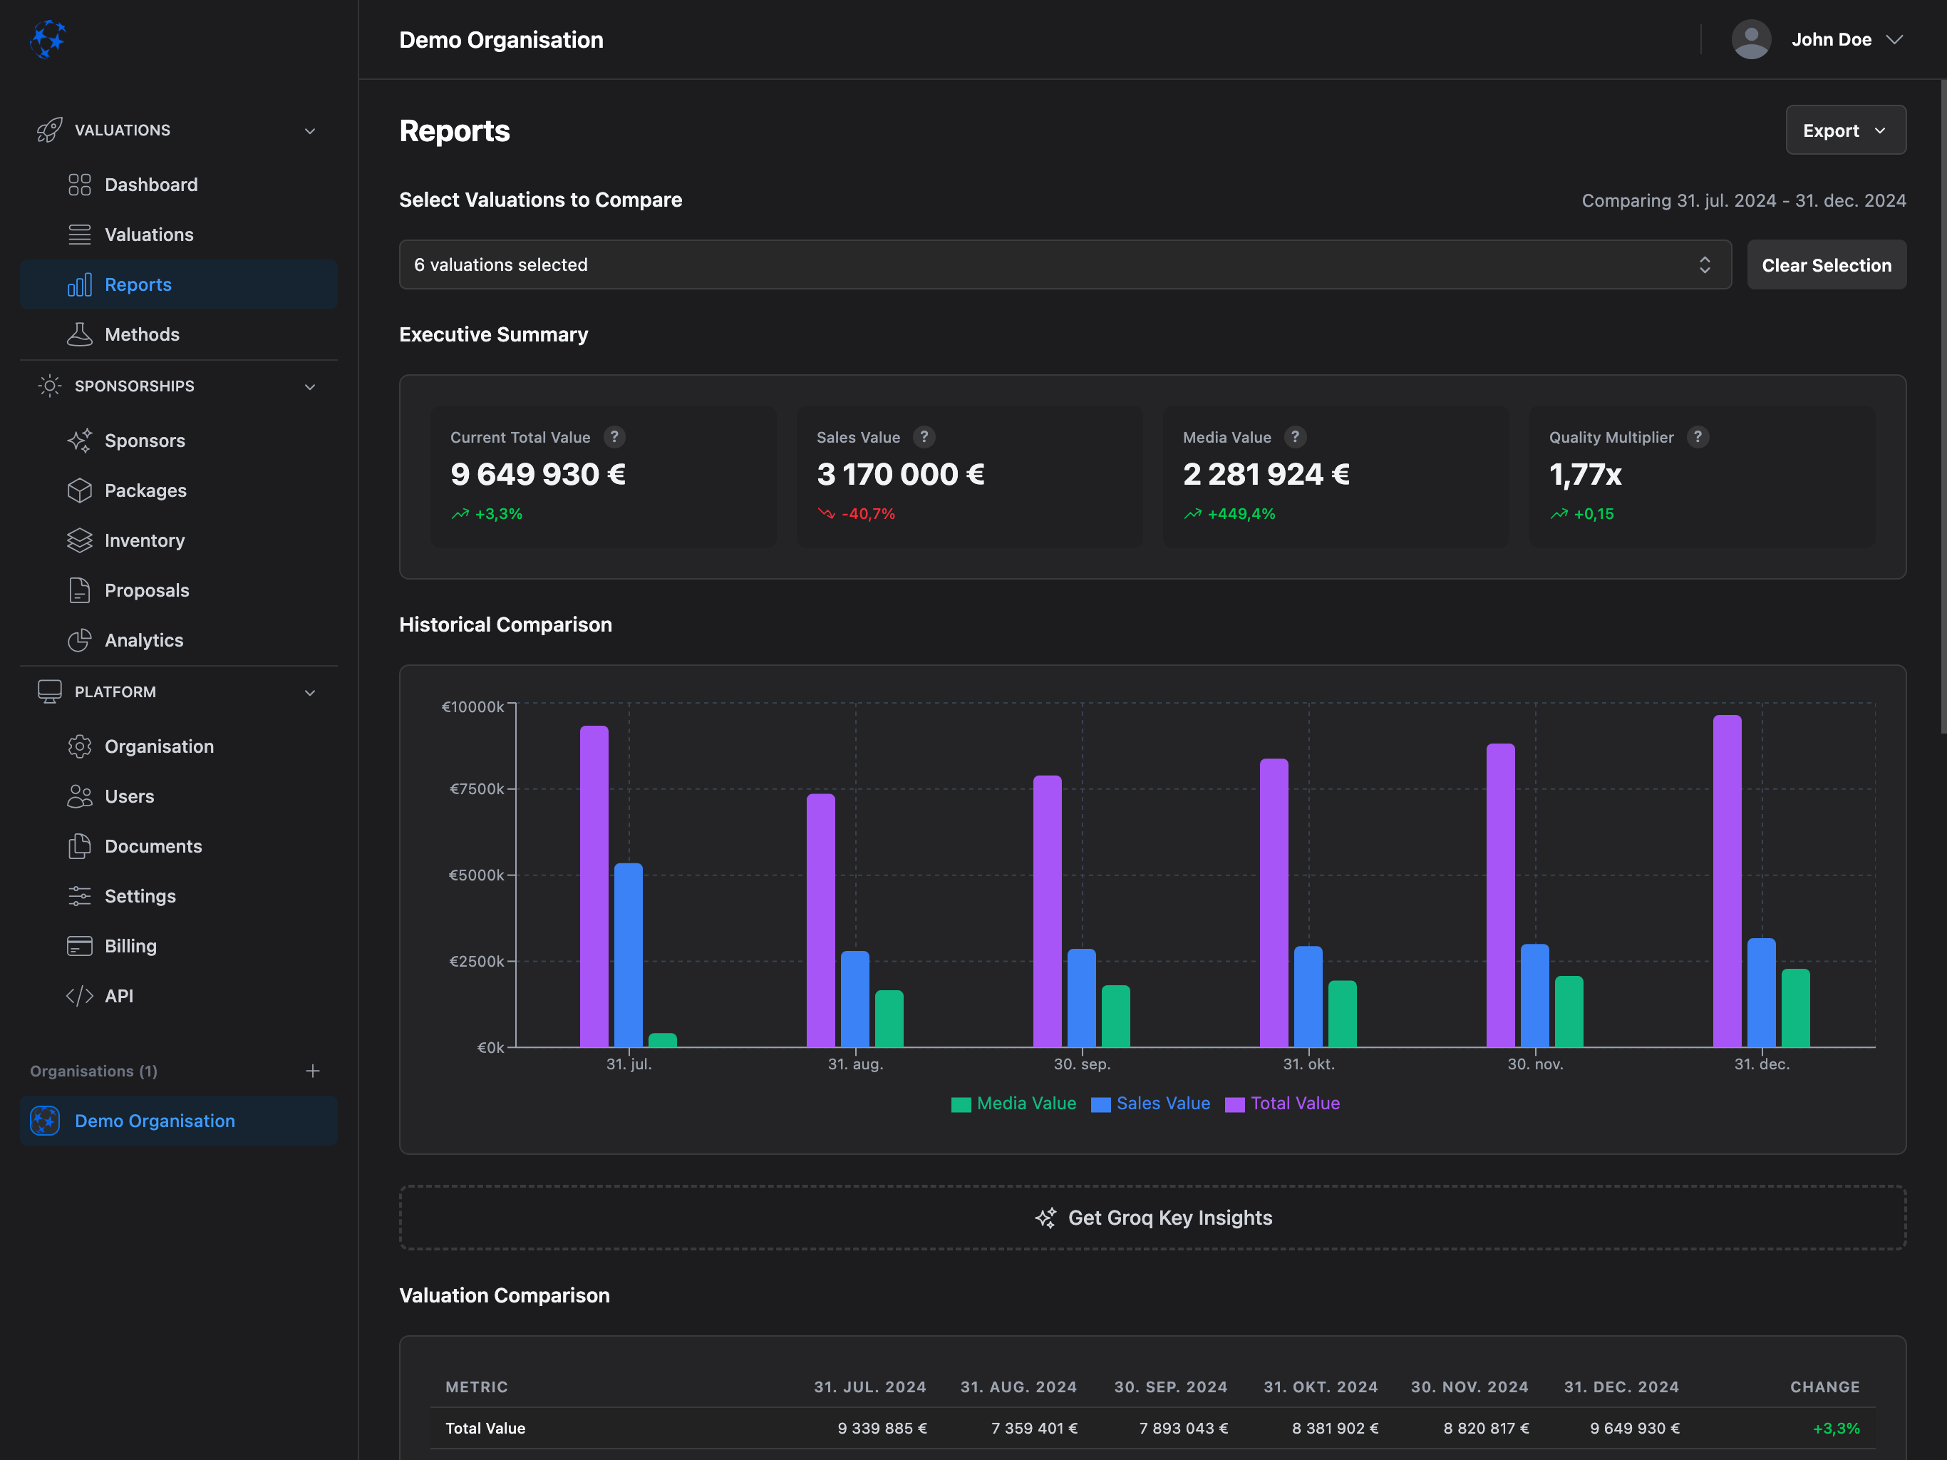Select the Inventory layers icon
Viewport: 1947px width, 1460px height.
tap(80, 540)
